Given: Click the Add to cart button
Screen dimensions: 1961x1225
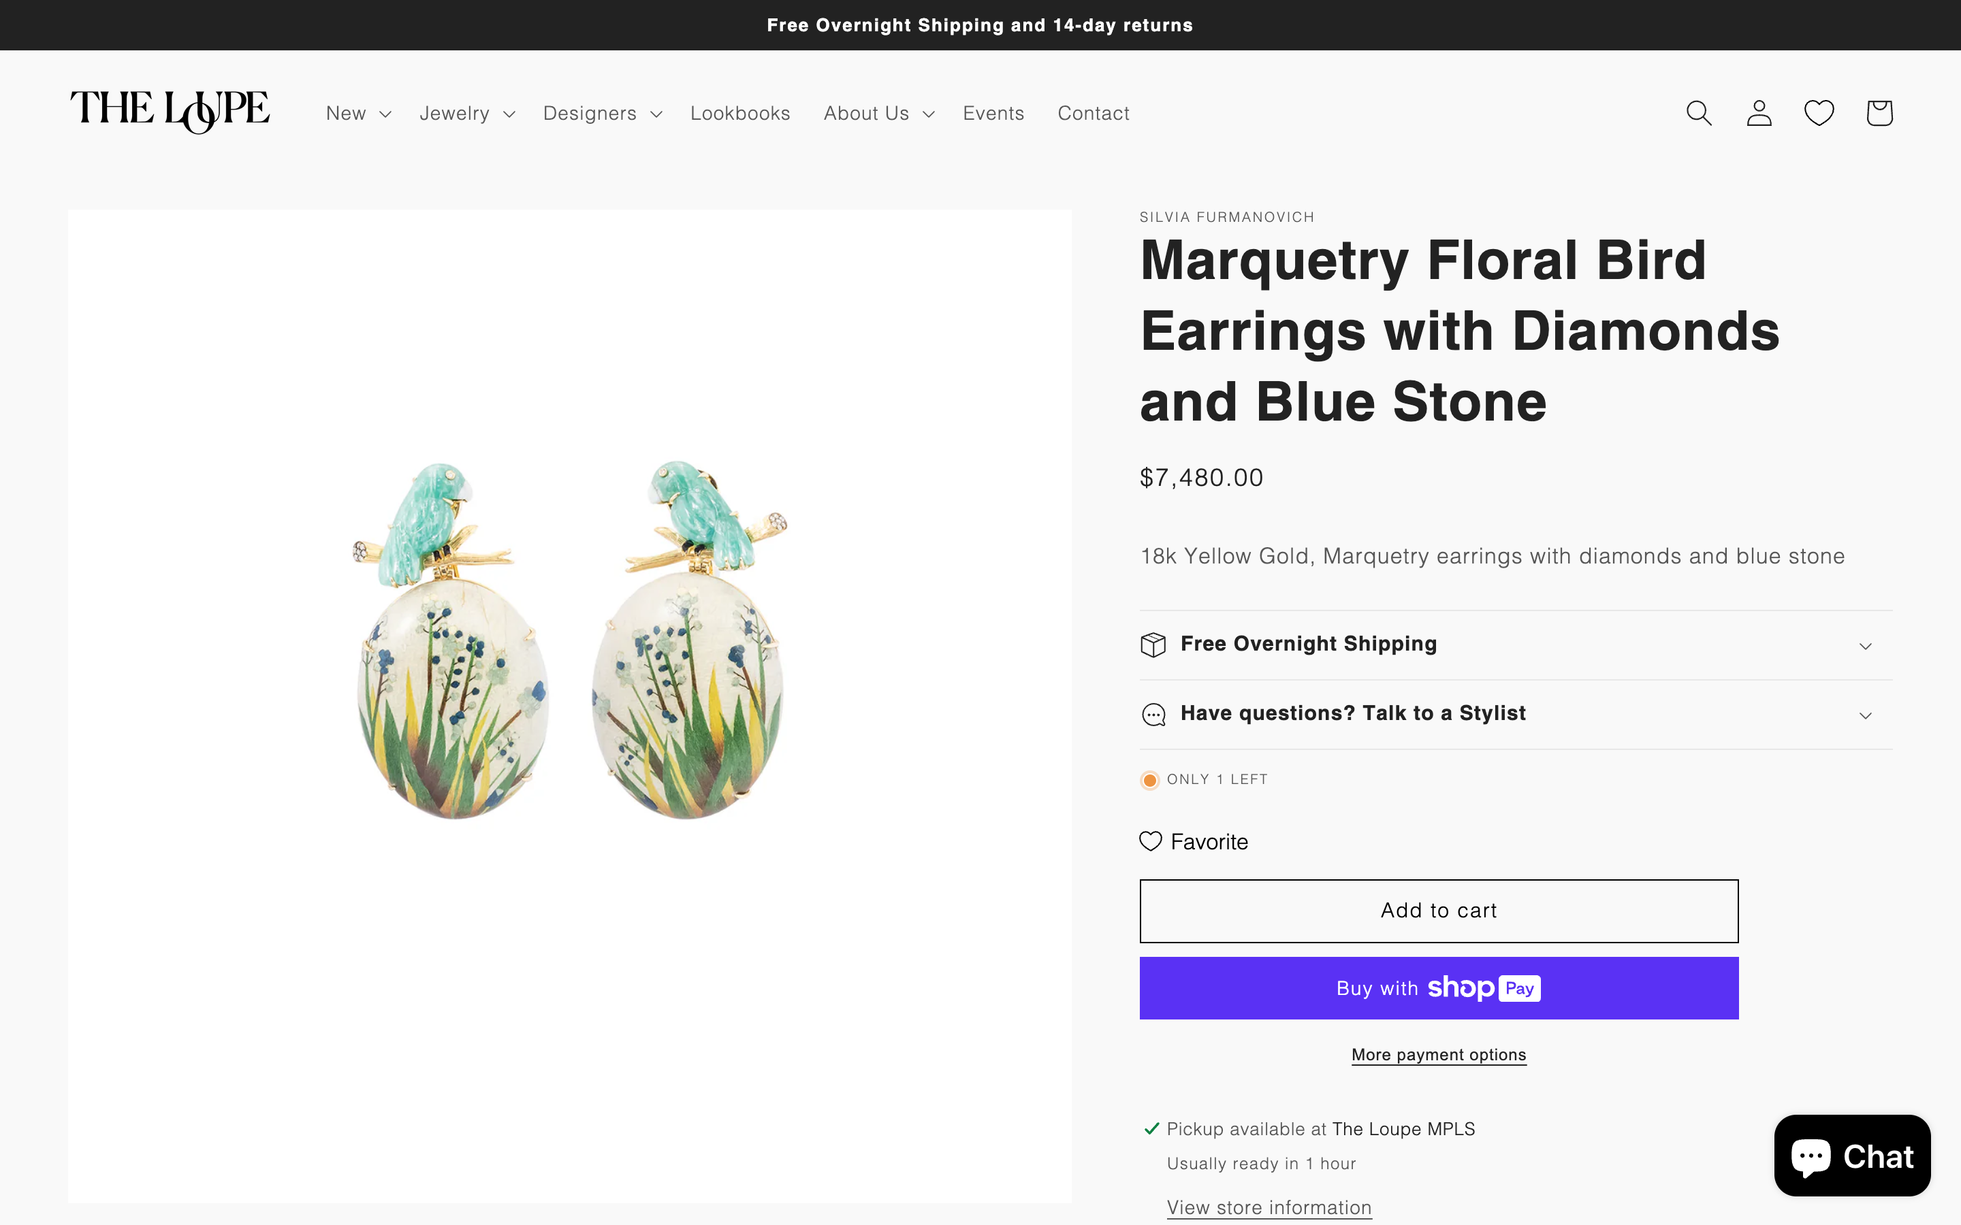Looking at the screenshot, I should (x=1437, y=911).
